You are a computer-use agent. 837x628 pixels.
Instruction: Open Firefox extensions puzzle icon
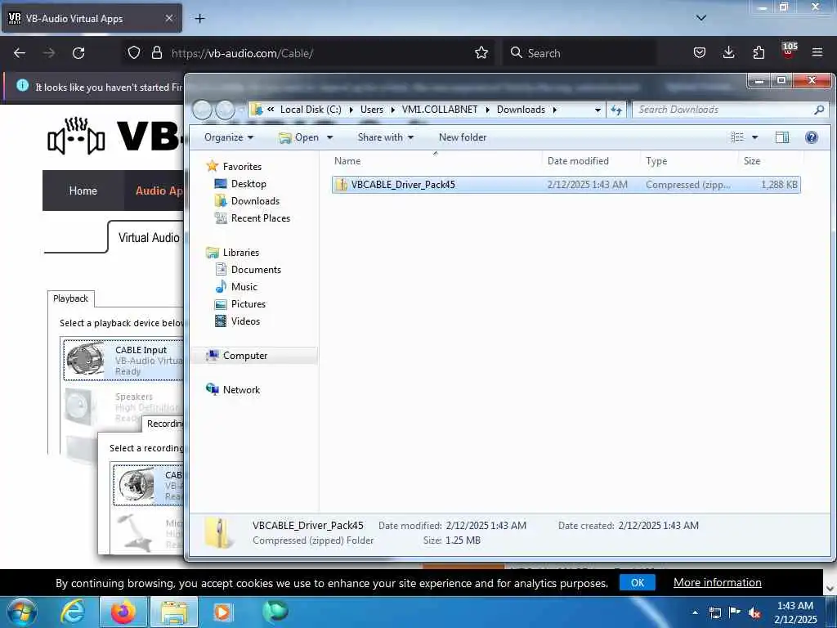[759, 53]
